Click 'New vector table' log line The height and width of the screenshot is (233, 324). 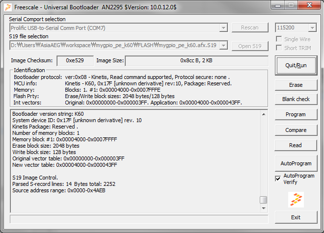(x=65, y=165)
